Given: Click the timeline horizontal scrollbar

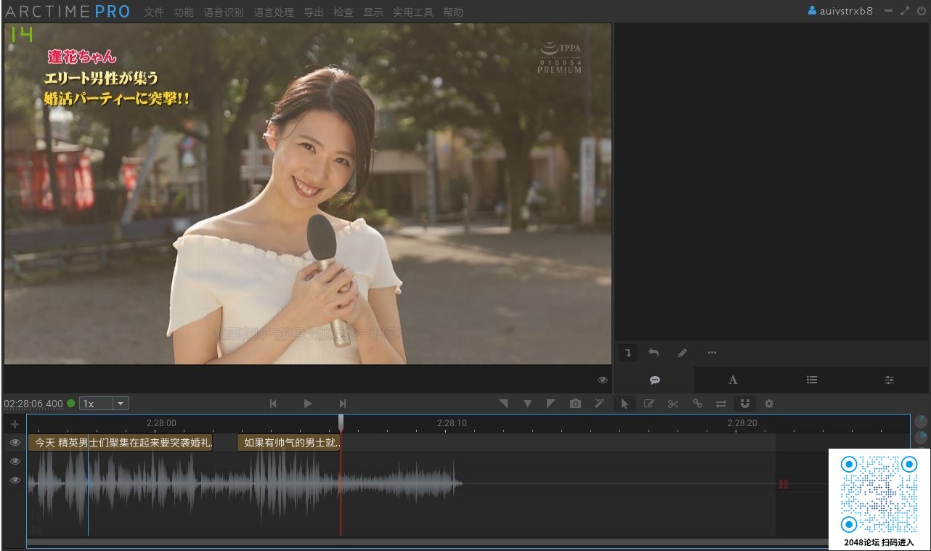Looking at the screenshot, I should (427, 542).
